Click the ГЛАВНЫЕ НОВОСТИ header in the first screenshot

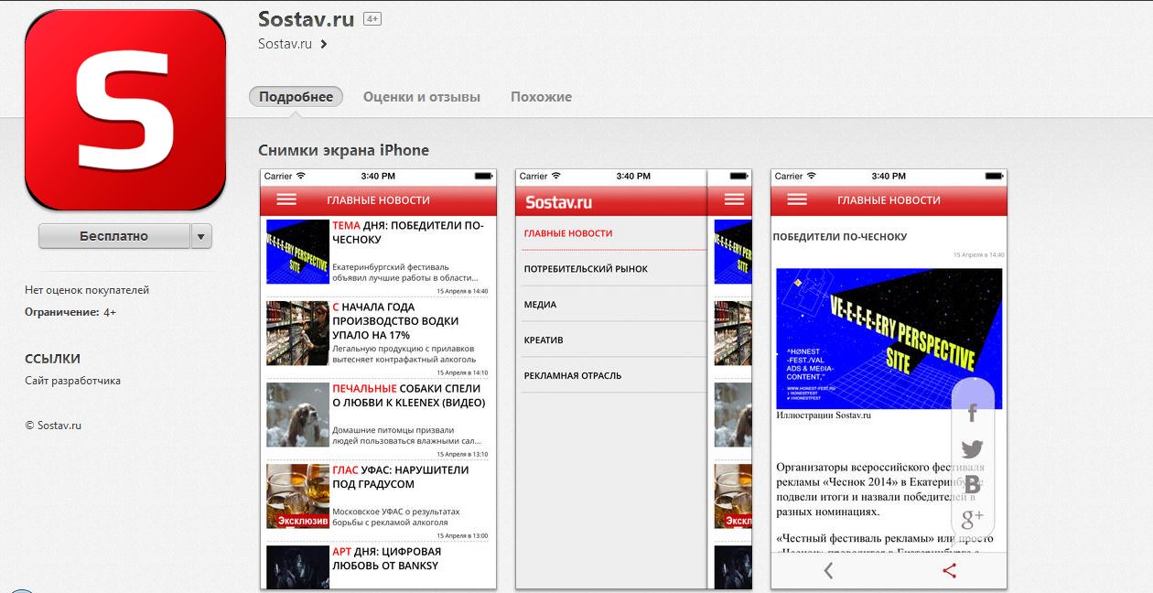378,199
